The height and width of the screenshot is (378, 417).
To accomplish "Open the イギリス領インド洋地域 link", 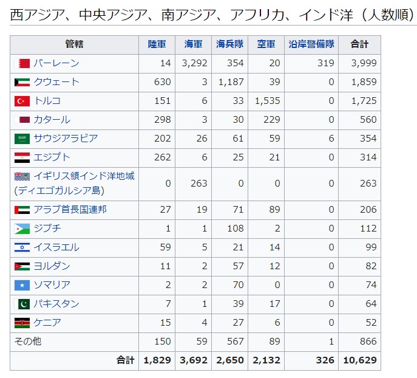I will click(x=84, y=176).
